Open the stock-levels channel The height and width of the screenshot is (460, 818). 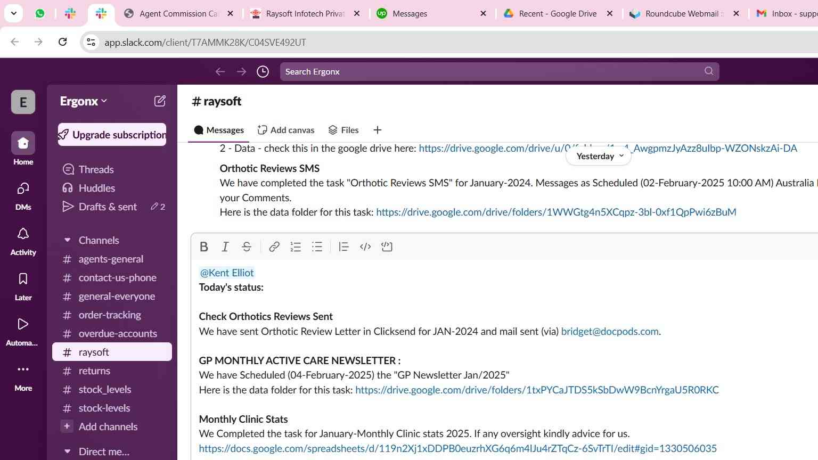pyautogui.click(x=112, y=408)
